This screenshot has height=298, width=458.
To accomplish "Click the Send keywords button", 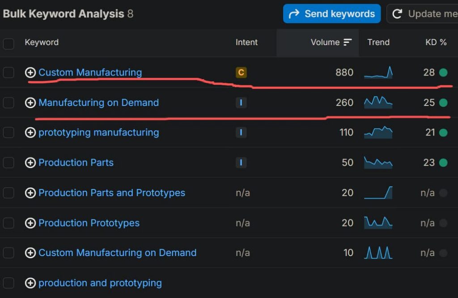I will (332, 14).
